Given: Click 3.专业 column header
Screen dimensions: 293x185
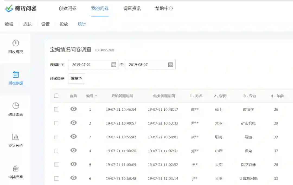Looking at the screenshot, I should click(250, 96).
